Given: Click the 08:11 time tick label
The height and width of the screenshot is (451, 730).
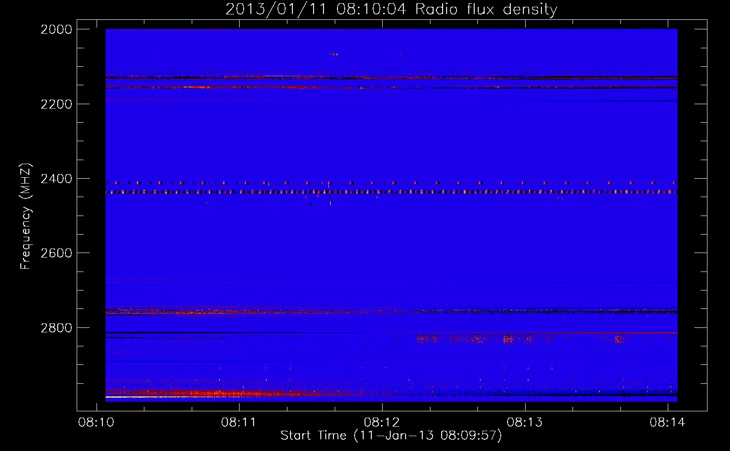Looking at the screenshot, I should [x=239, y=423].
